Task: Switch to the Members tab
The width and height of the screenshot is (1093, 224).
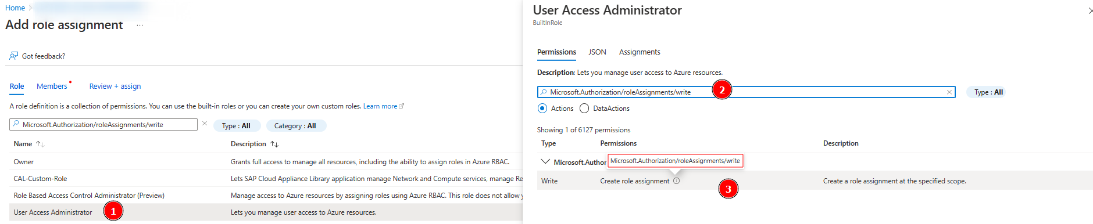Action: 52,86
